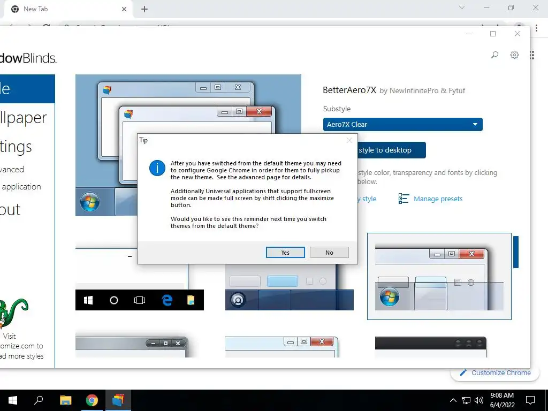The width and height of the screenshot is (548, 411).
Task: Select the red-close-button style thumbnail in bottom row
Action: [x=281, y=347]
